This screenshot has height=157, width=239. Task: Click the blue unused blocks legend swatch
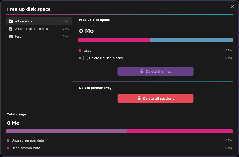click(x=80, y=58)
